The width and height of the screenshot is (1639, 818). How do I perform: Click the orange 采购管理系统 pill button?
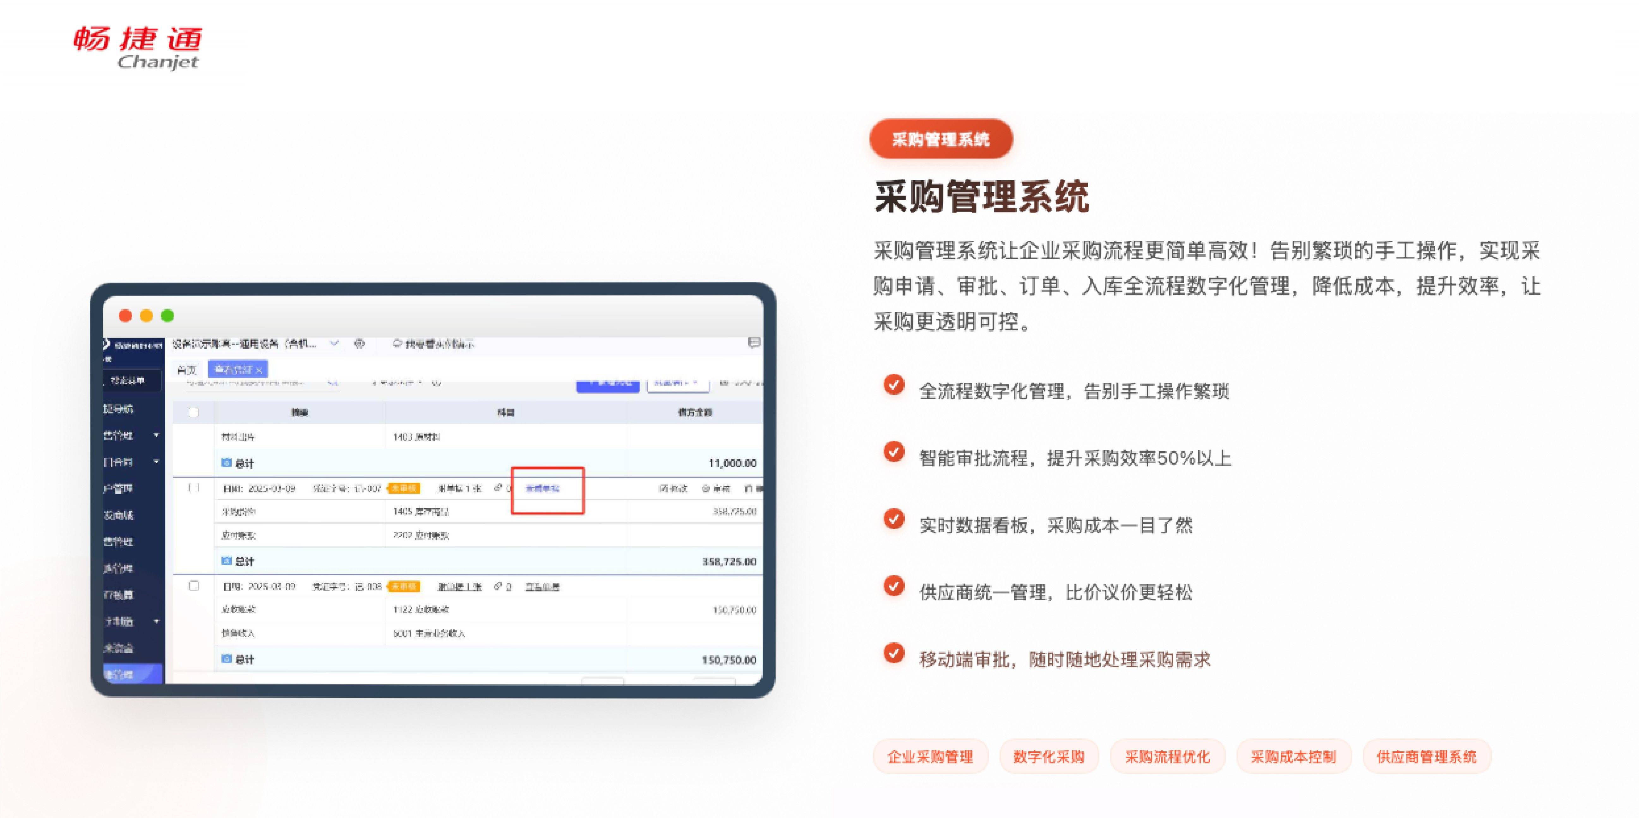click(940, 139)
